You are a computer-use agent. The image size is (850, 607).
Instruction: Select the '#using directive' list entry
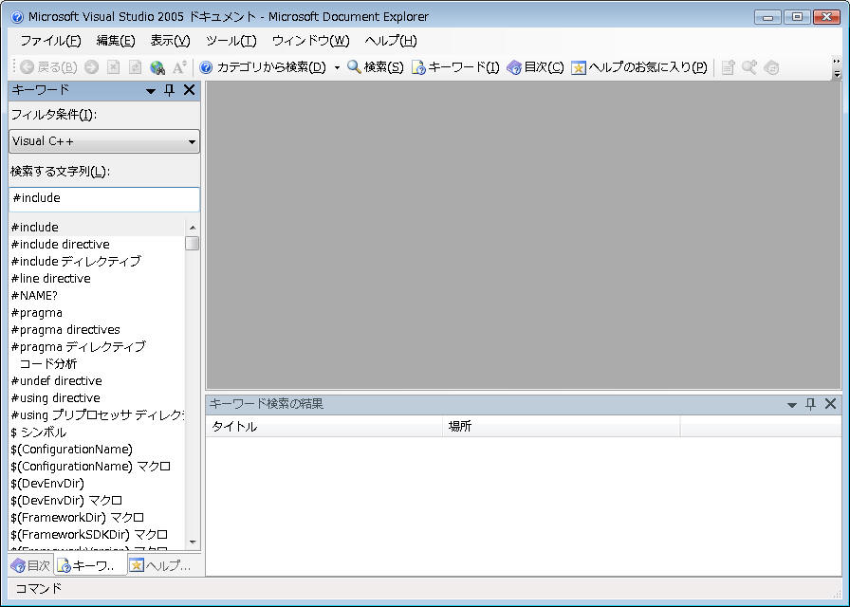(x=98, y=397)
